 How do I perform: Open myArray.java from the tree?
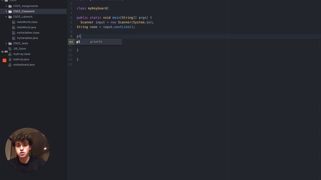tap(21, 59)
